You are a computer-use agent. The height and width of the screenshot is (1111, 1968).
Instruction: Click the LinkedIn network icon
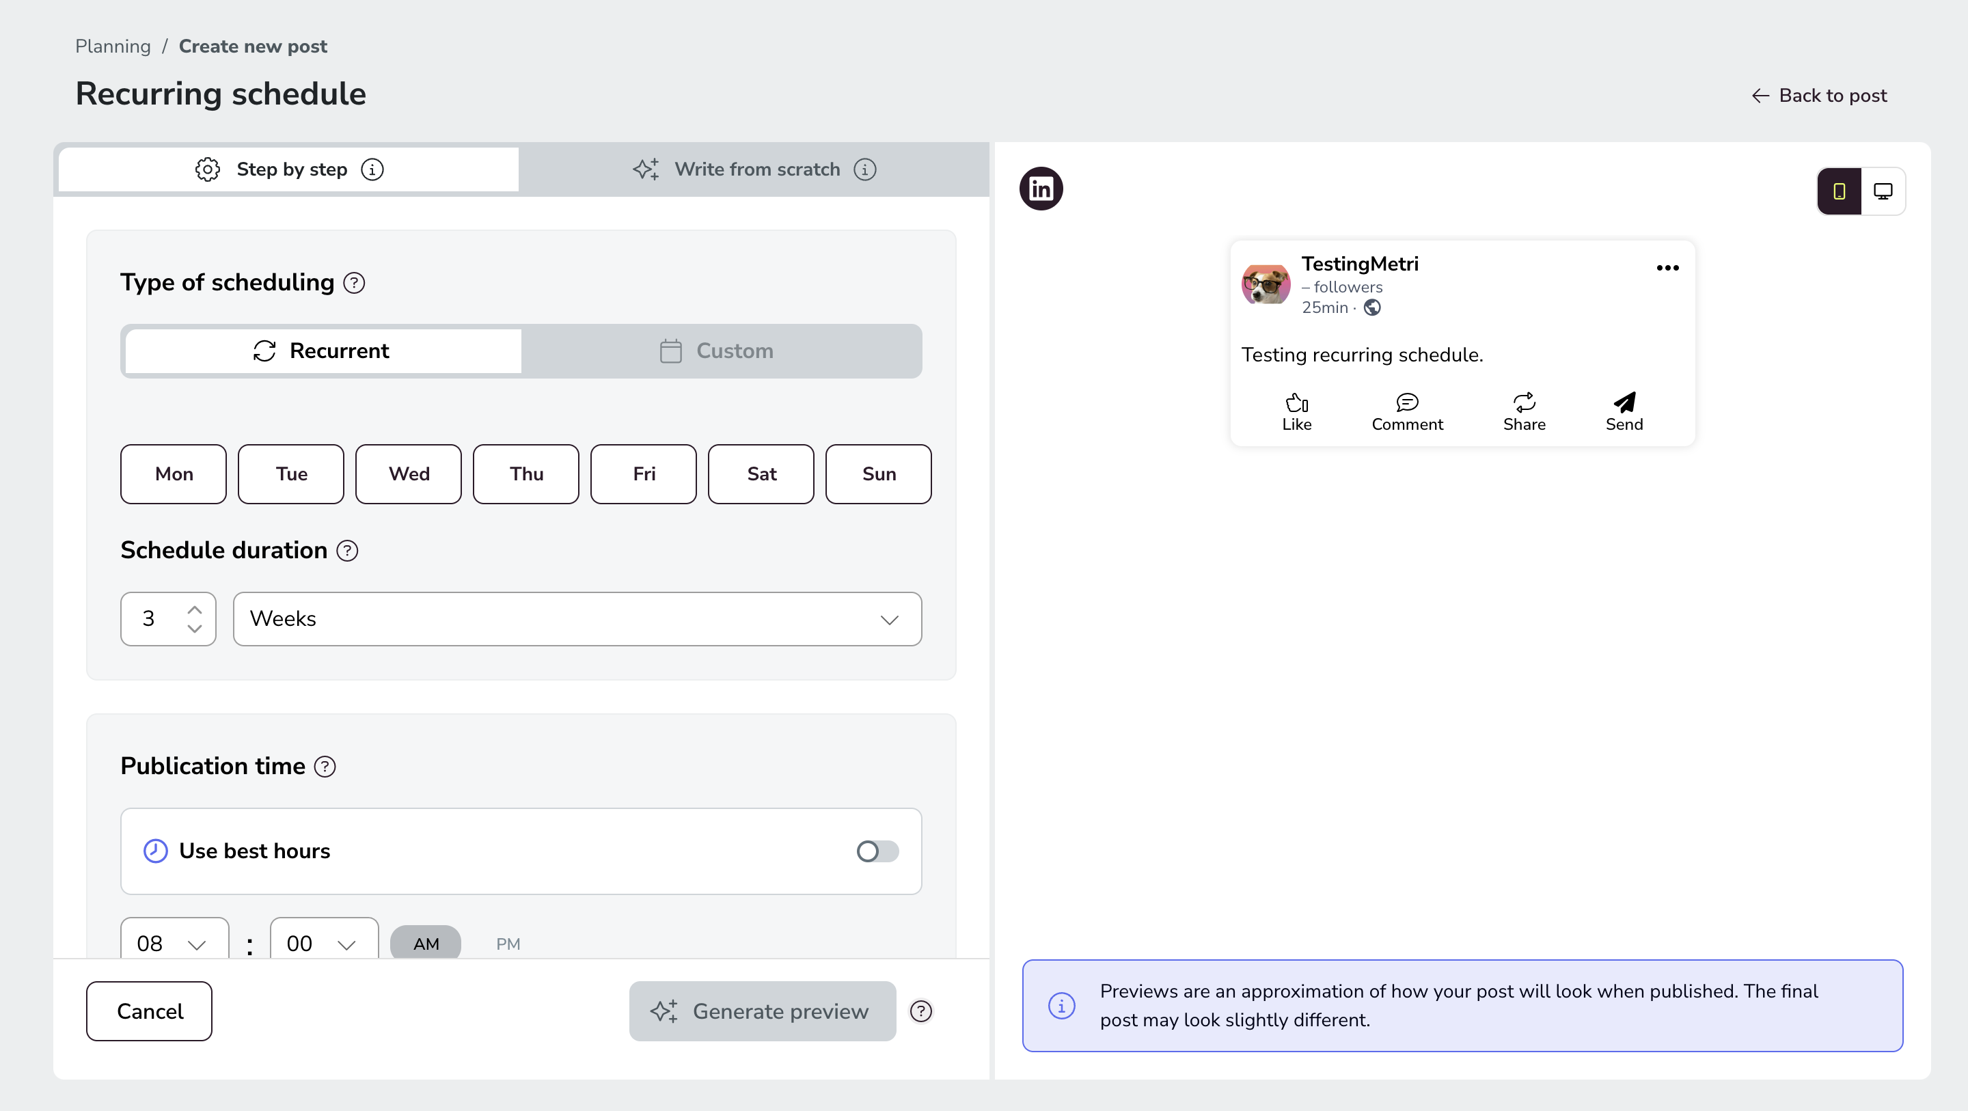[x=1041, y=189]
